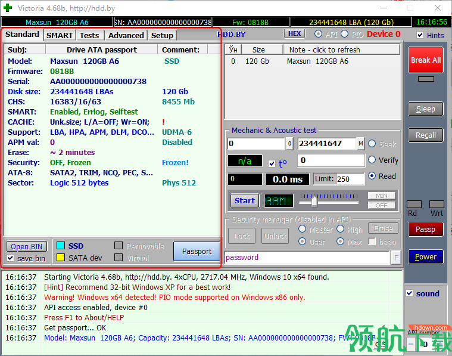The width and height of the screenshot is (452, 356).
Task: Toggle the save bin checkbox
Action: tap(11, 258)
